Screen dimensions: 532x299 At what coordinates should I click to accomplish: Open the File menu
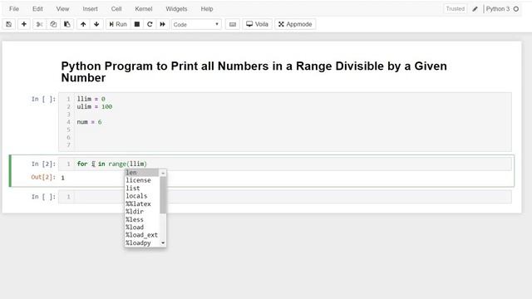click(x=14, y=9)
